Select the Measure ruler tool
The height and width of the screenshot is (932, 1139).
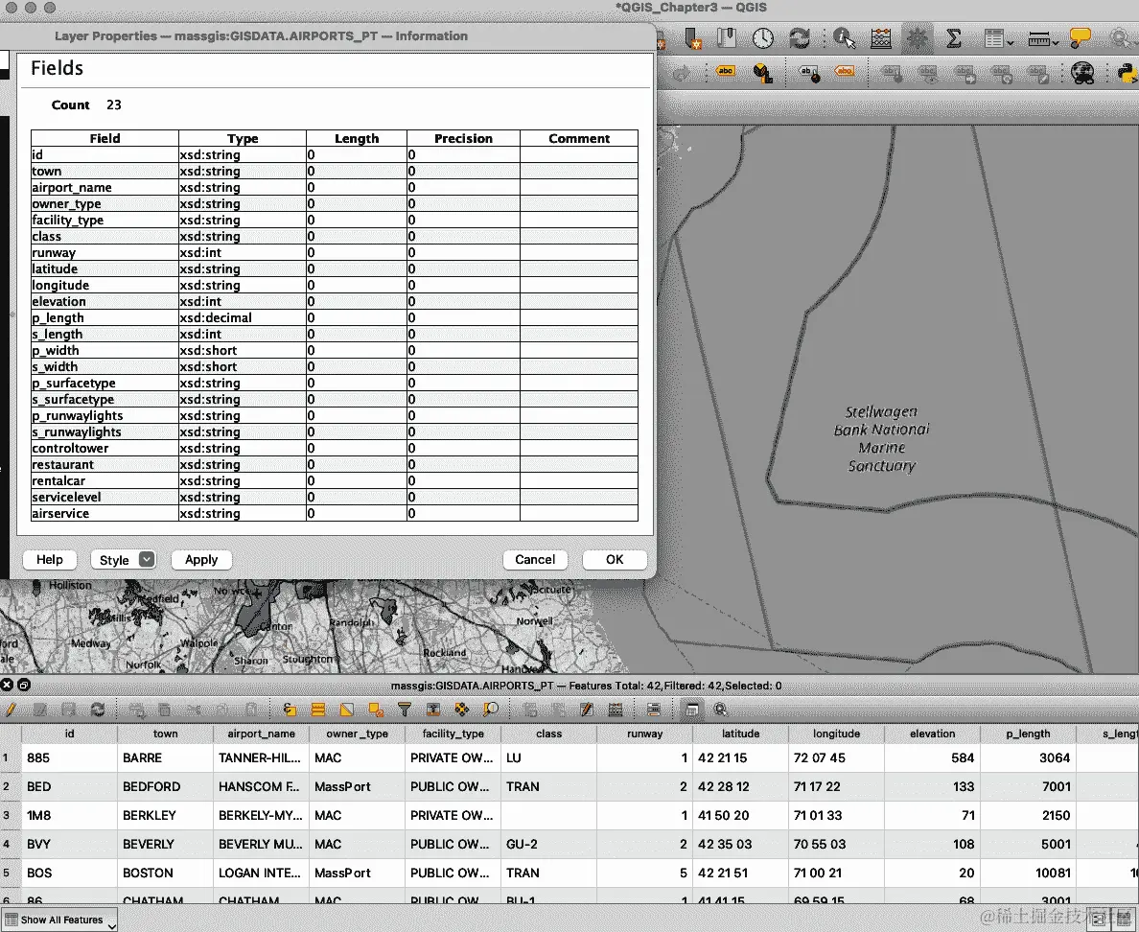coord(1038,38)
